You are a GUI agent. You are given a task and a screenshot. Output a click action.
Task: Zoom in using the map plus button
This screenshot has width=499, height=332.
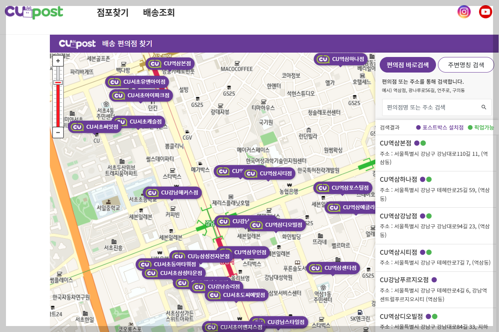[58, 60]
